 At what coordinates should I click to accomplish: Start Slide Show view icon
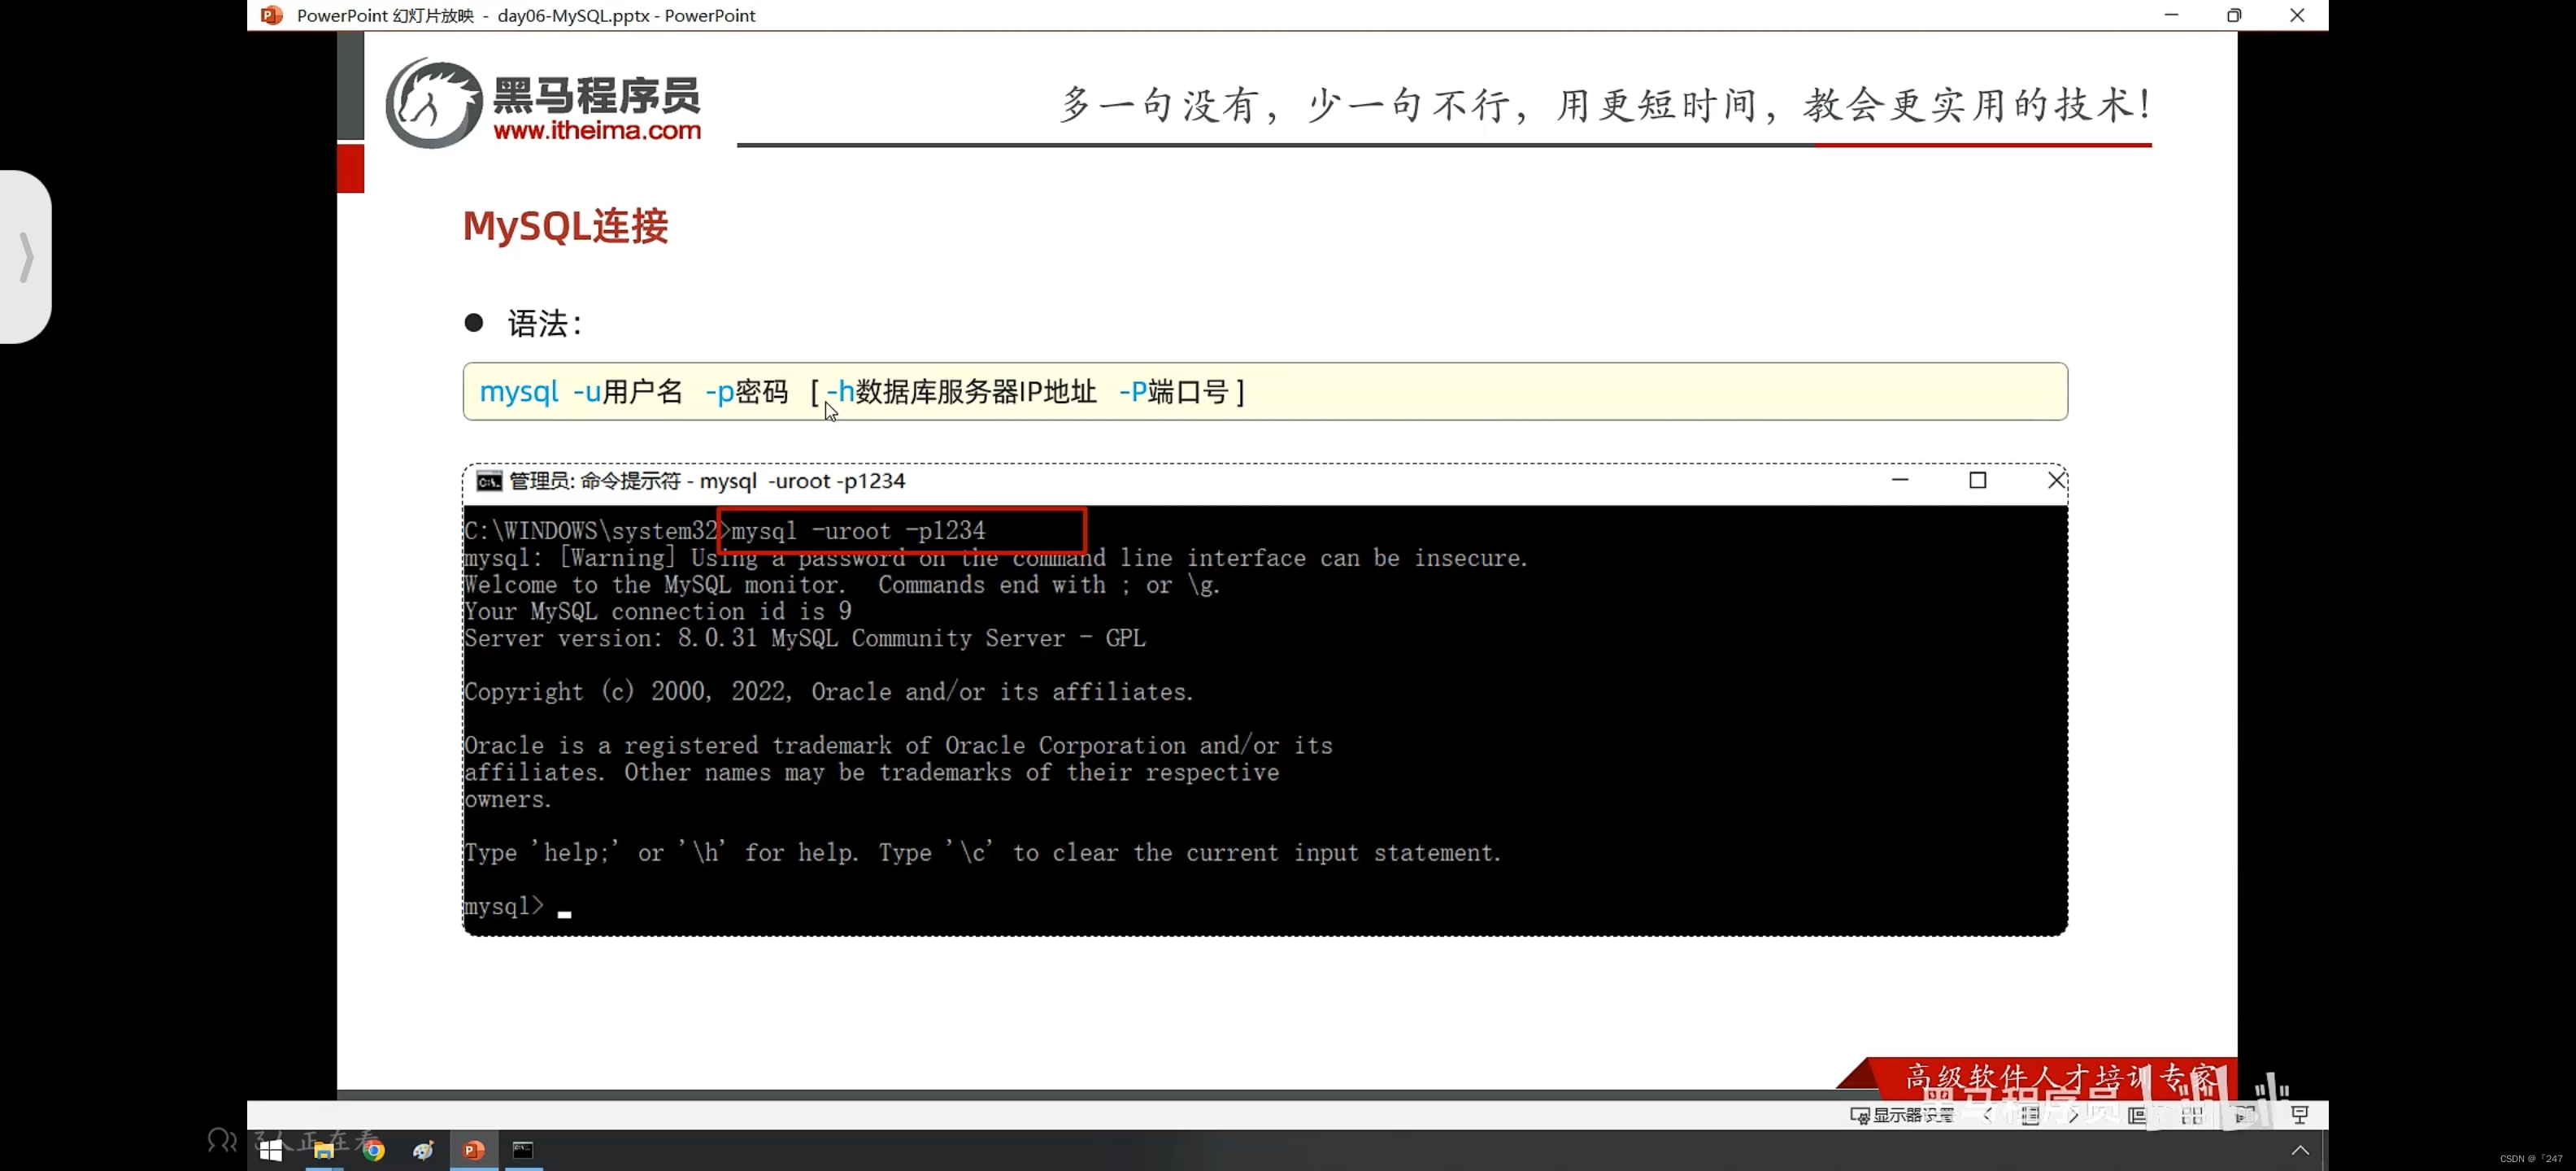click(2299, 1115)
